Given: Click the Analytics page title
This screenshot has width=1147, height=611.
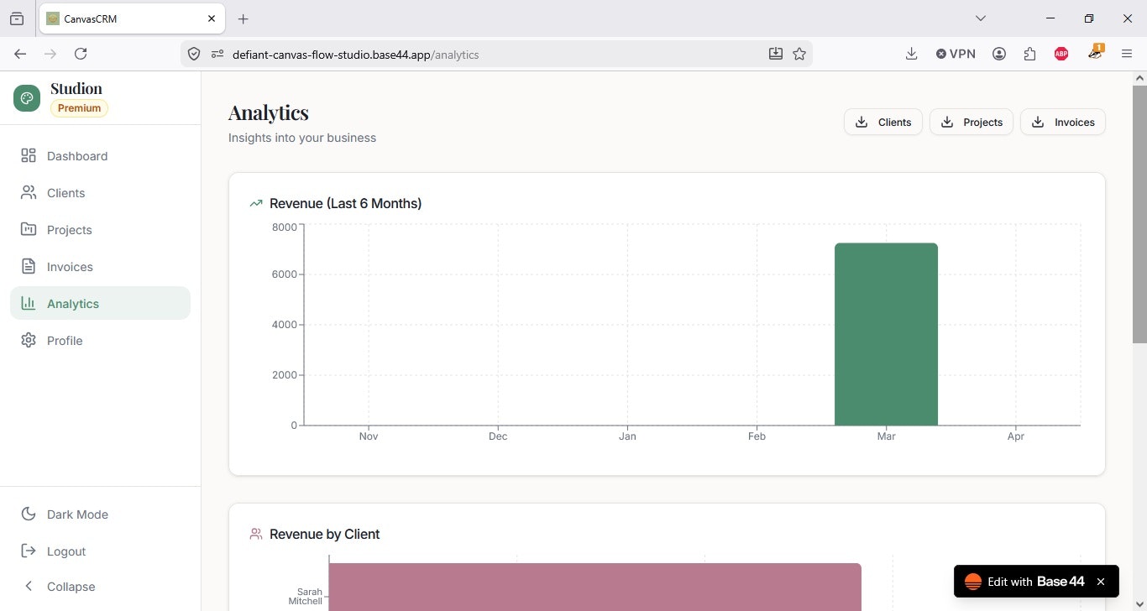Looking at the screenshot, I should pos(269,112).
